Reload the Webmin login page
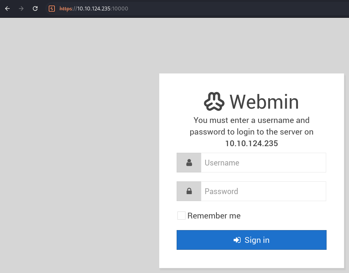The width and height of the screenshot is (349, 273). coord(35,9)
